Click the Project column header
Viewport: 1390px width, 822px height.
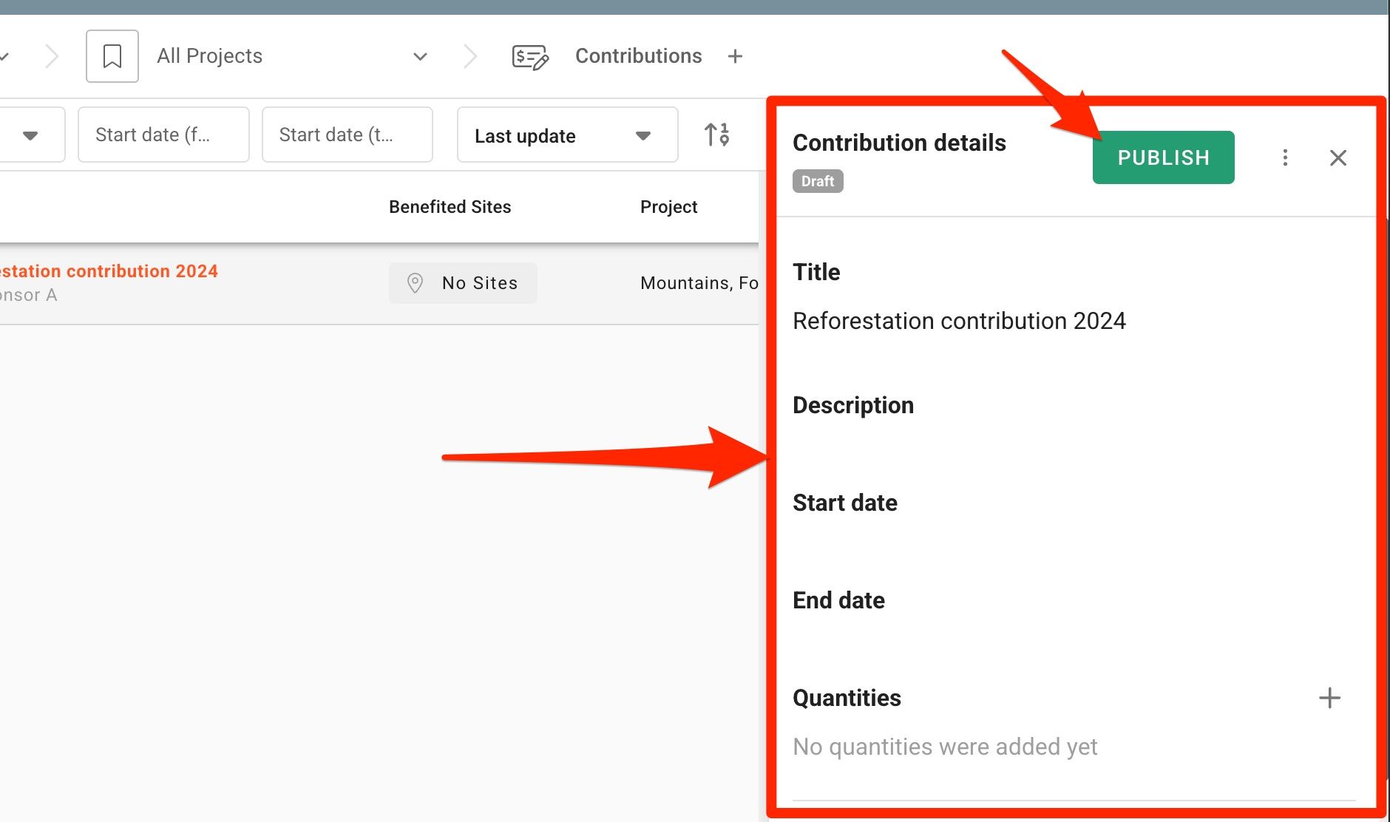point(668,207)
